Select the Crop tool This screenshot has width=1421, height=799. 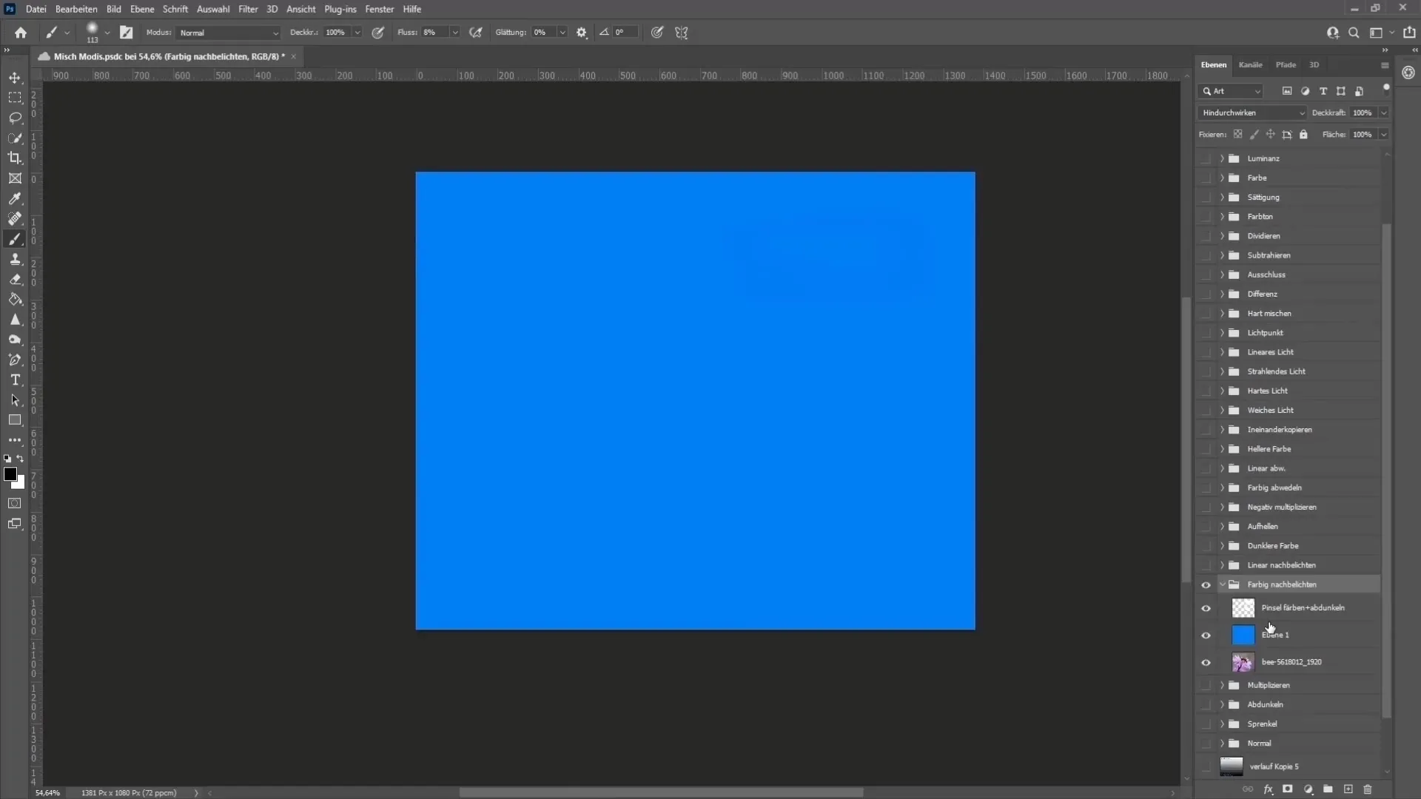tap(13, 157)
